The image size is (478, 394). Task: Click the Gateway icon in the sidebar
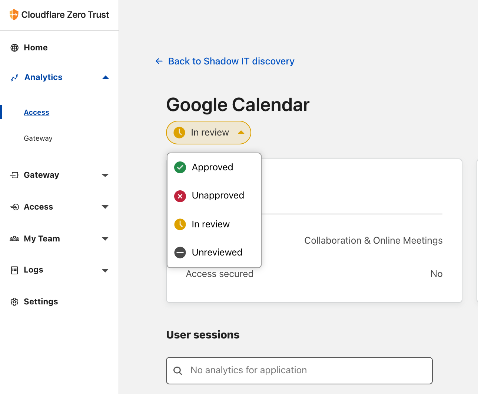pos(14,175)
